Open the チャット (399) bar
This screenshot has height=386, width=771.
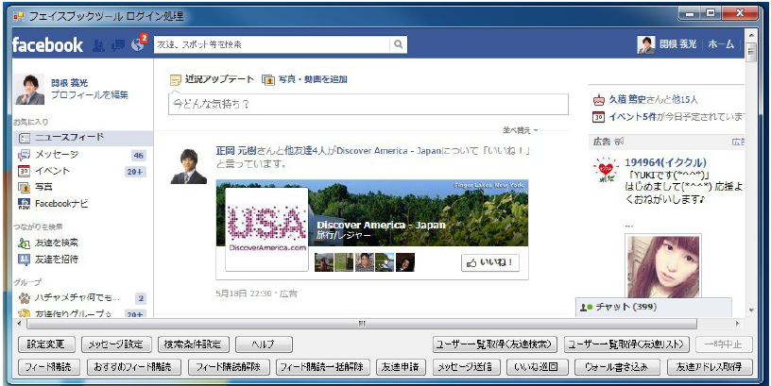click(x=654, y=308)
